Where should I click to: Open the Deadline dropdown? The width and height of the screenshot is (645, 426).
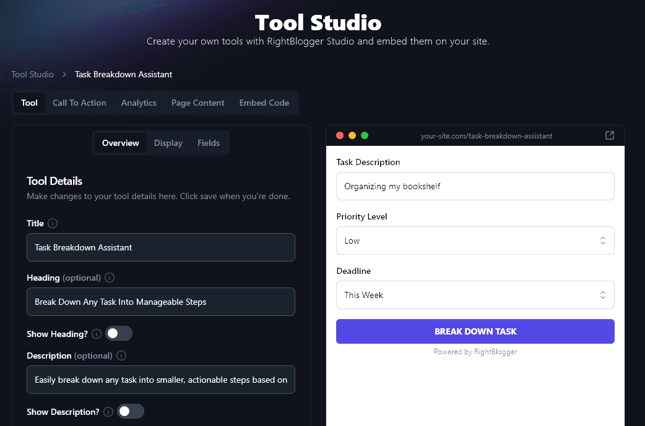tap(475, 295)
